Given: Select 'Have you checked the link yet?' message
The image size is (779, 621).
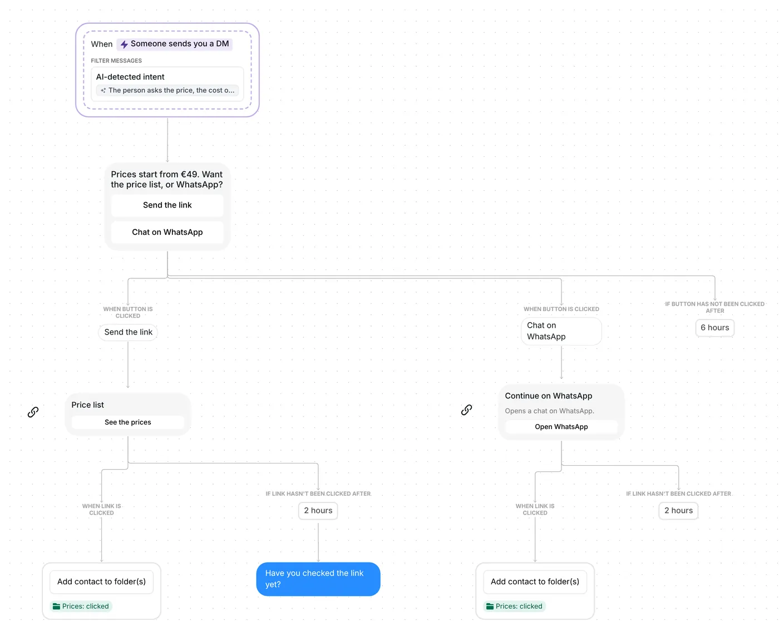Looking at the screenshot, I should point(318,579).
